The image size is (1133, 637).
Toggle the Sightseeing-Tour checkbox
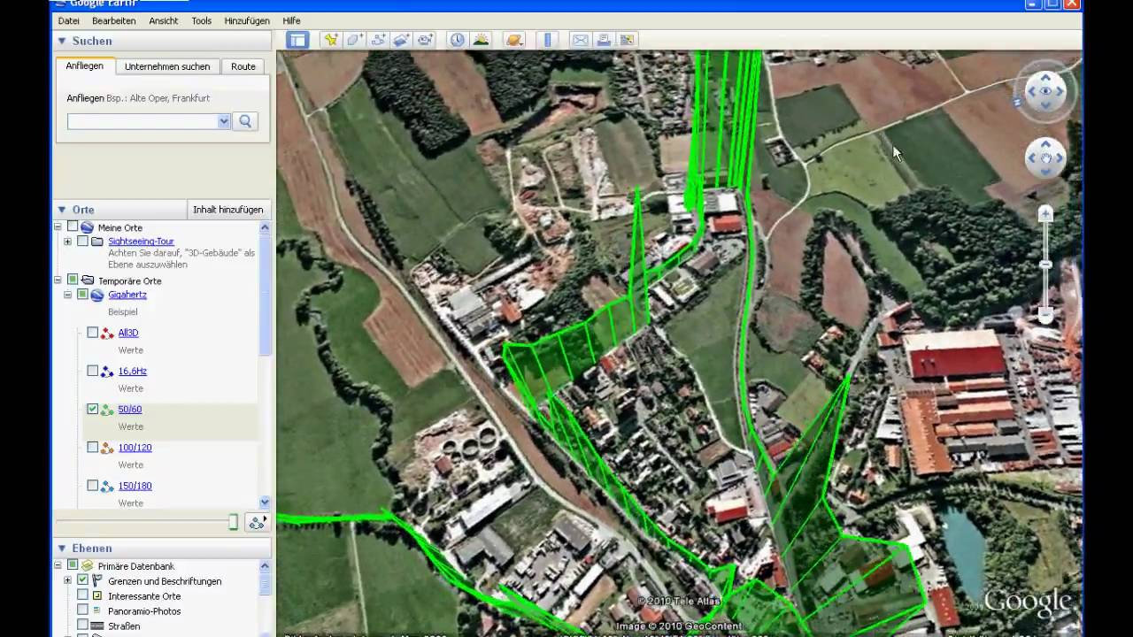tap(82, 241)
